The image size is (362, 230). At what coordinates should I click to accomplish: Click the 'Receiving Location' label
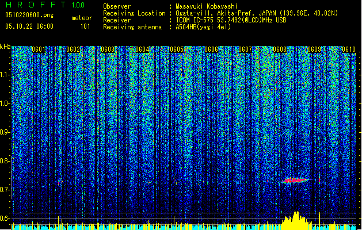pyautogui.click(x=134, y=13)
